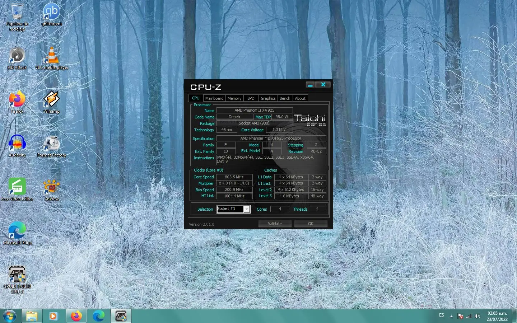Open the Memory tab
This screenshot has height=323, width=517.
coord(234,98)
